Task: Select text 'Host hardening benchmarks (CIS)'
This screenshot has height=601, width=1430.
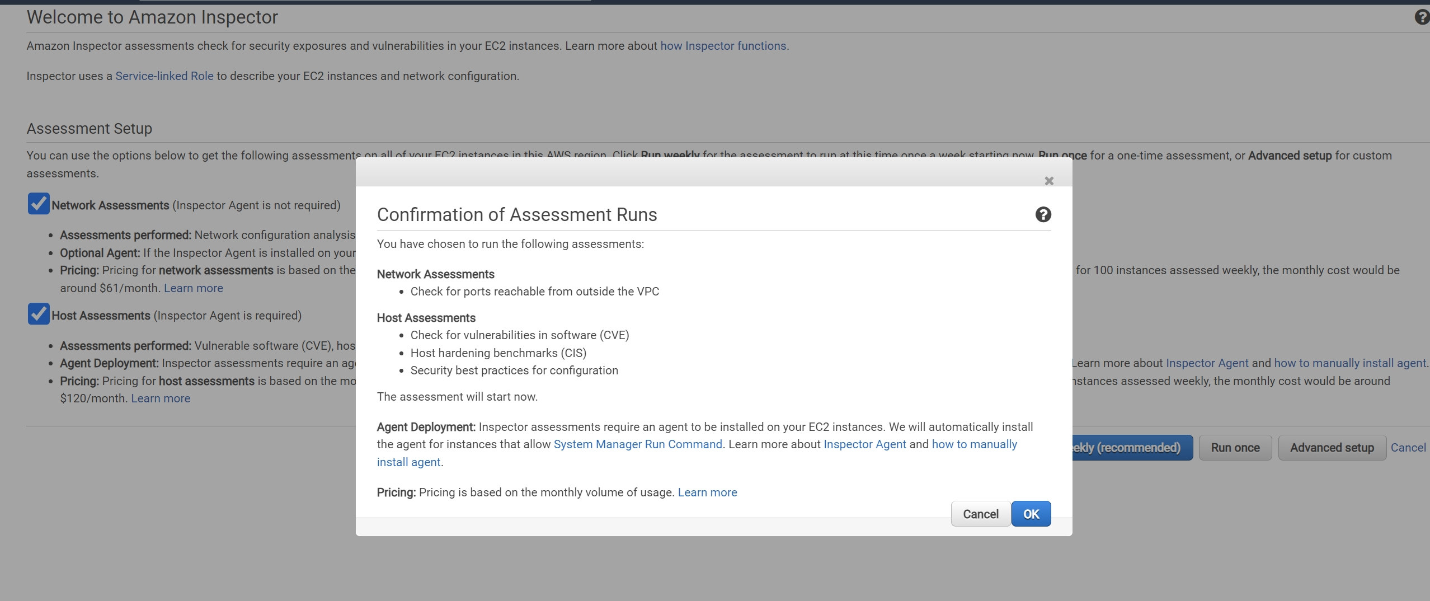Action: coord(498,353)
